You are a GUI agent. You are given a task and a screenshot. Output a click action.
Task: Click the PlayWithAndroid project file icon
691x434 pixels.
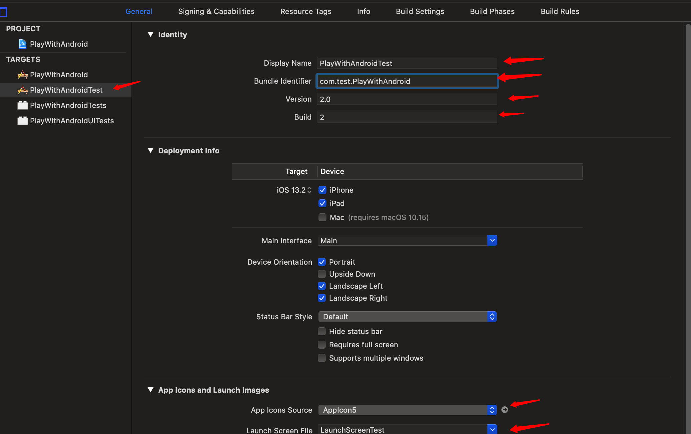(23, 44)
